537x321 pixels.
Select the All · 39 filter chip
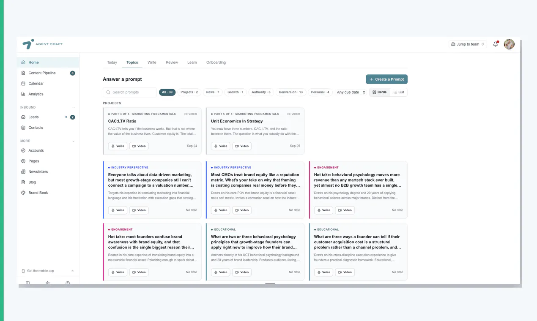click(x=167, y=92)
